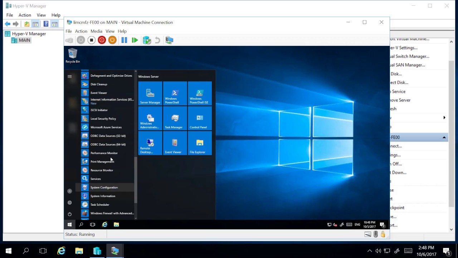Open Settings gear in VM Start menu
Image resolution: width=458 pixels, height=258 pixels.
coord(70,202)
